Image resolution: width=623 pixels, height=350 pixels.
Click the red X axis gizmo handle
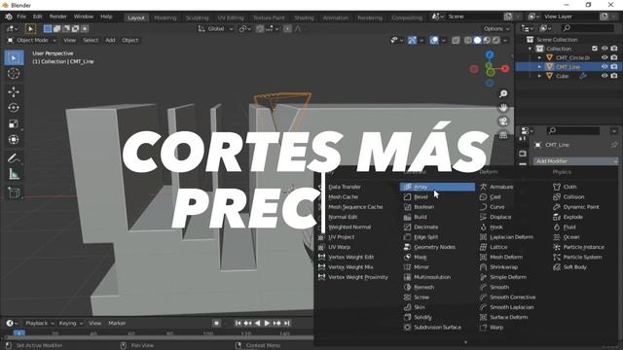pos(505,69)
